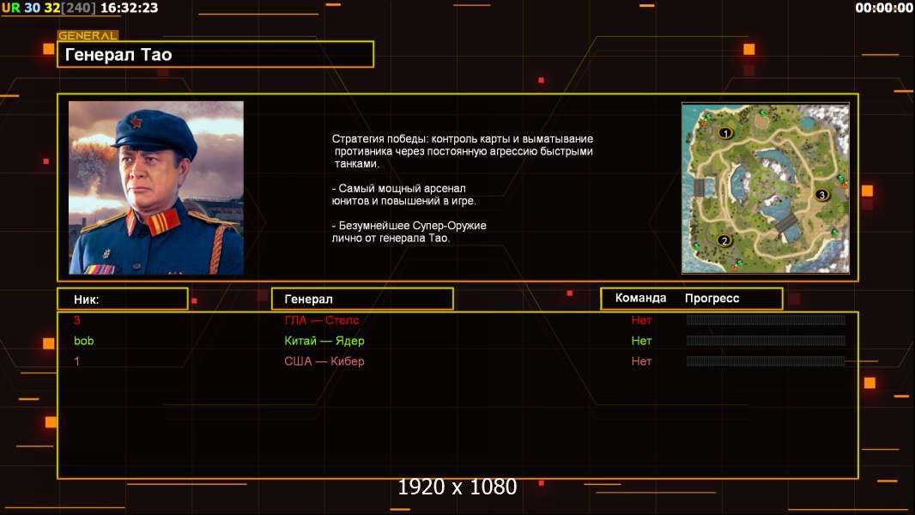Click the strategy text "Стратегия победы" paragraph
Screen dimensions: 915x515
click(x=462, y=151)
